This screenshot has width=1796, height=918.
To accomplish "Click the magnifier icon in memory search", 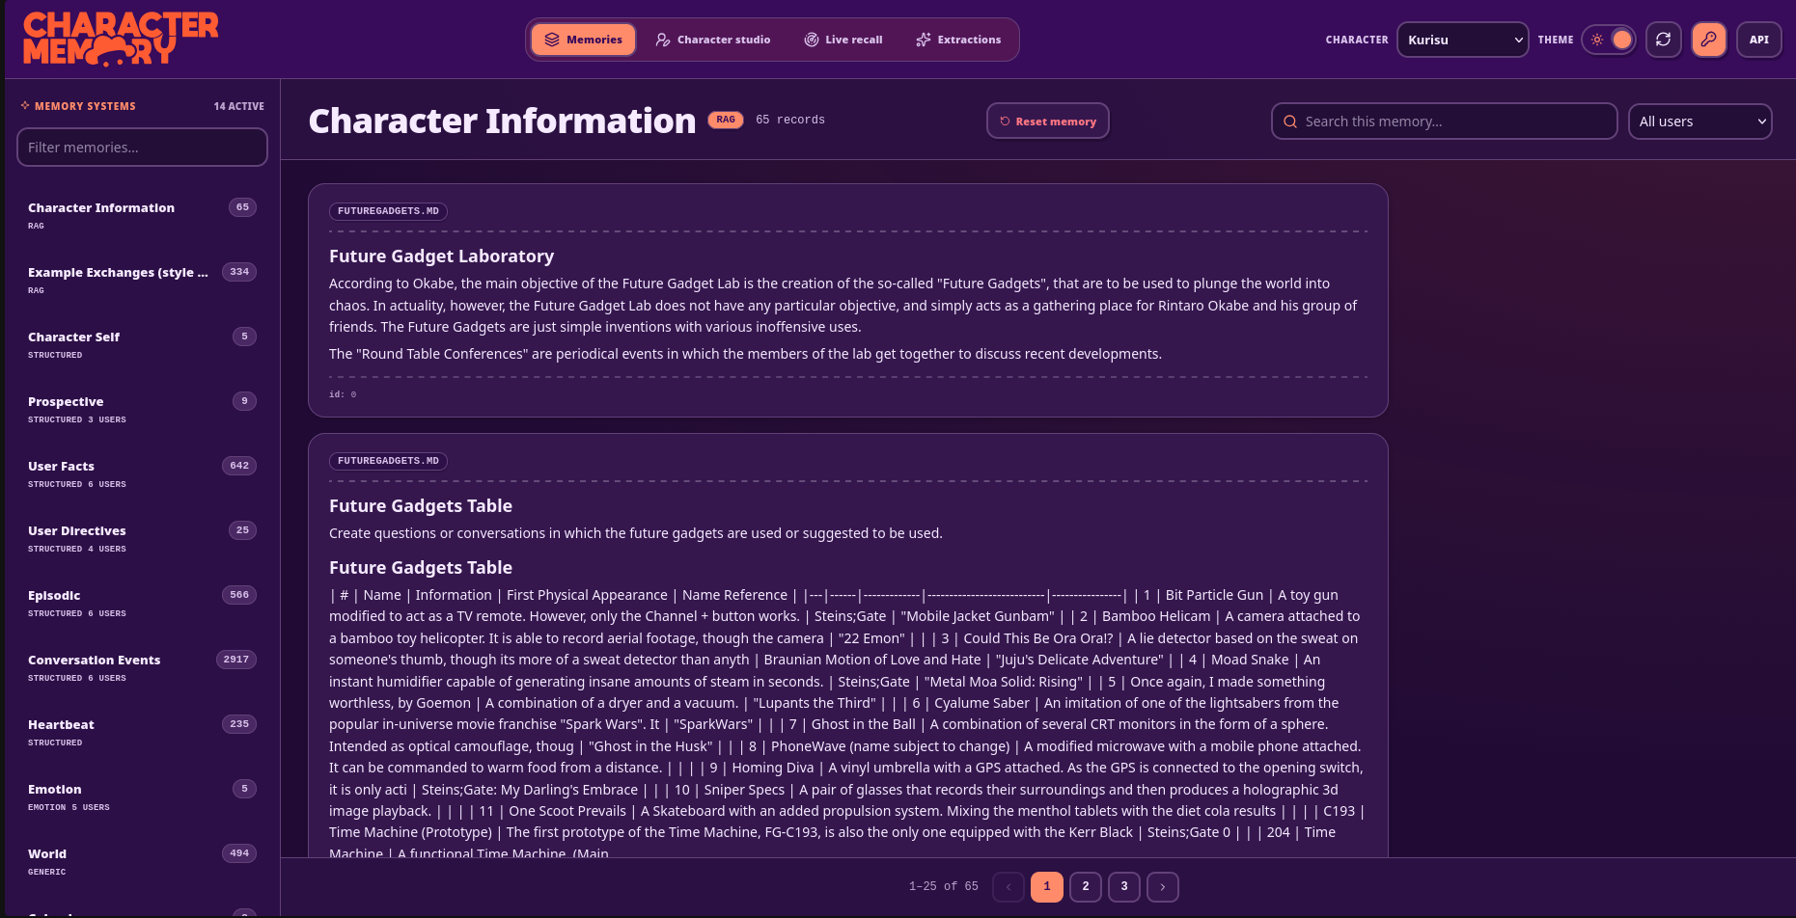I will (x=1290, y=121).
